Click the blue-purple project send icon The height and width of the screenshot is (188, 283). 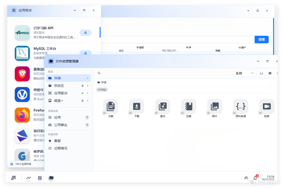(22, 135)
